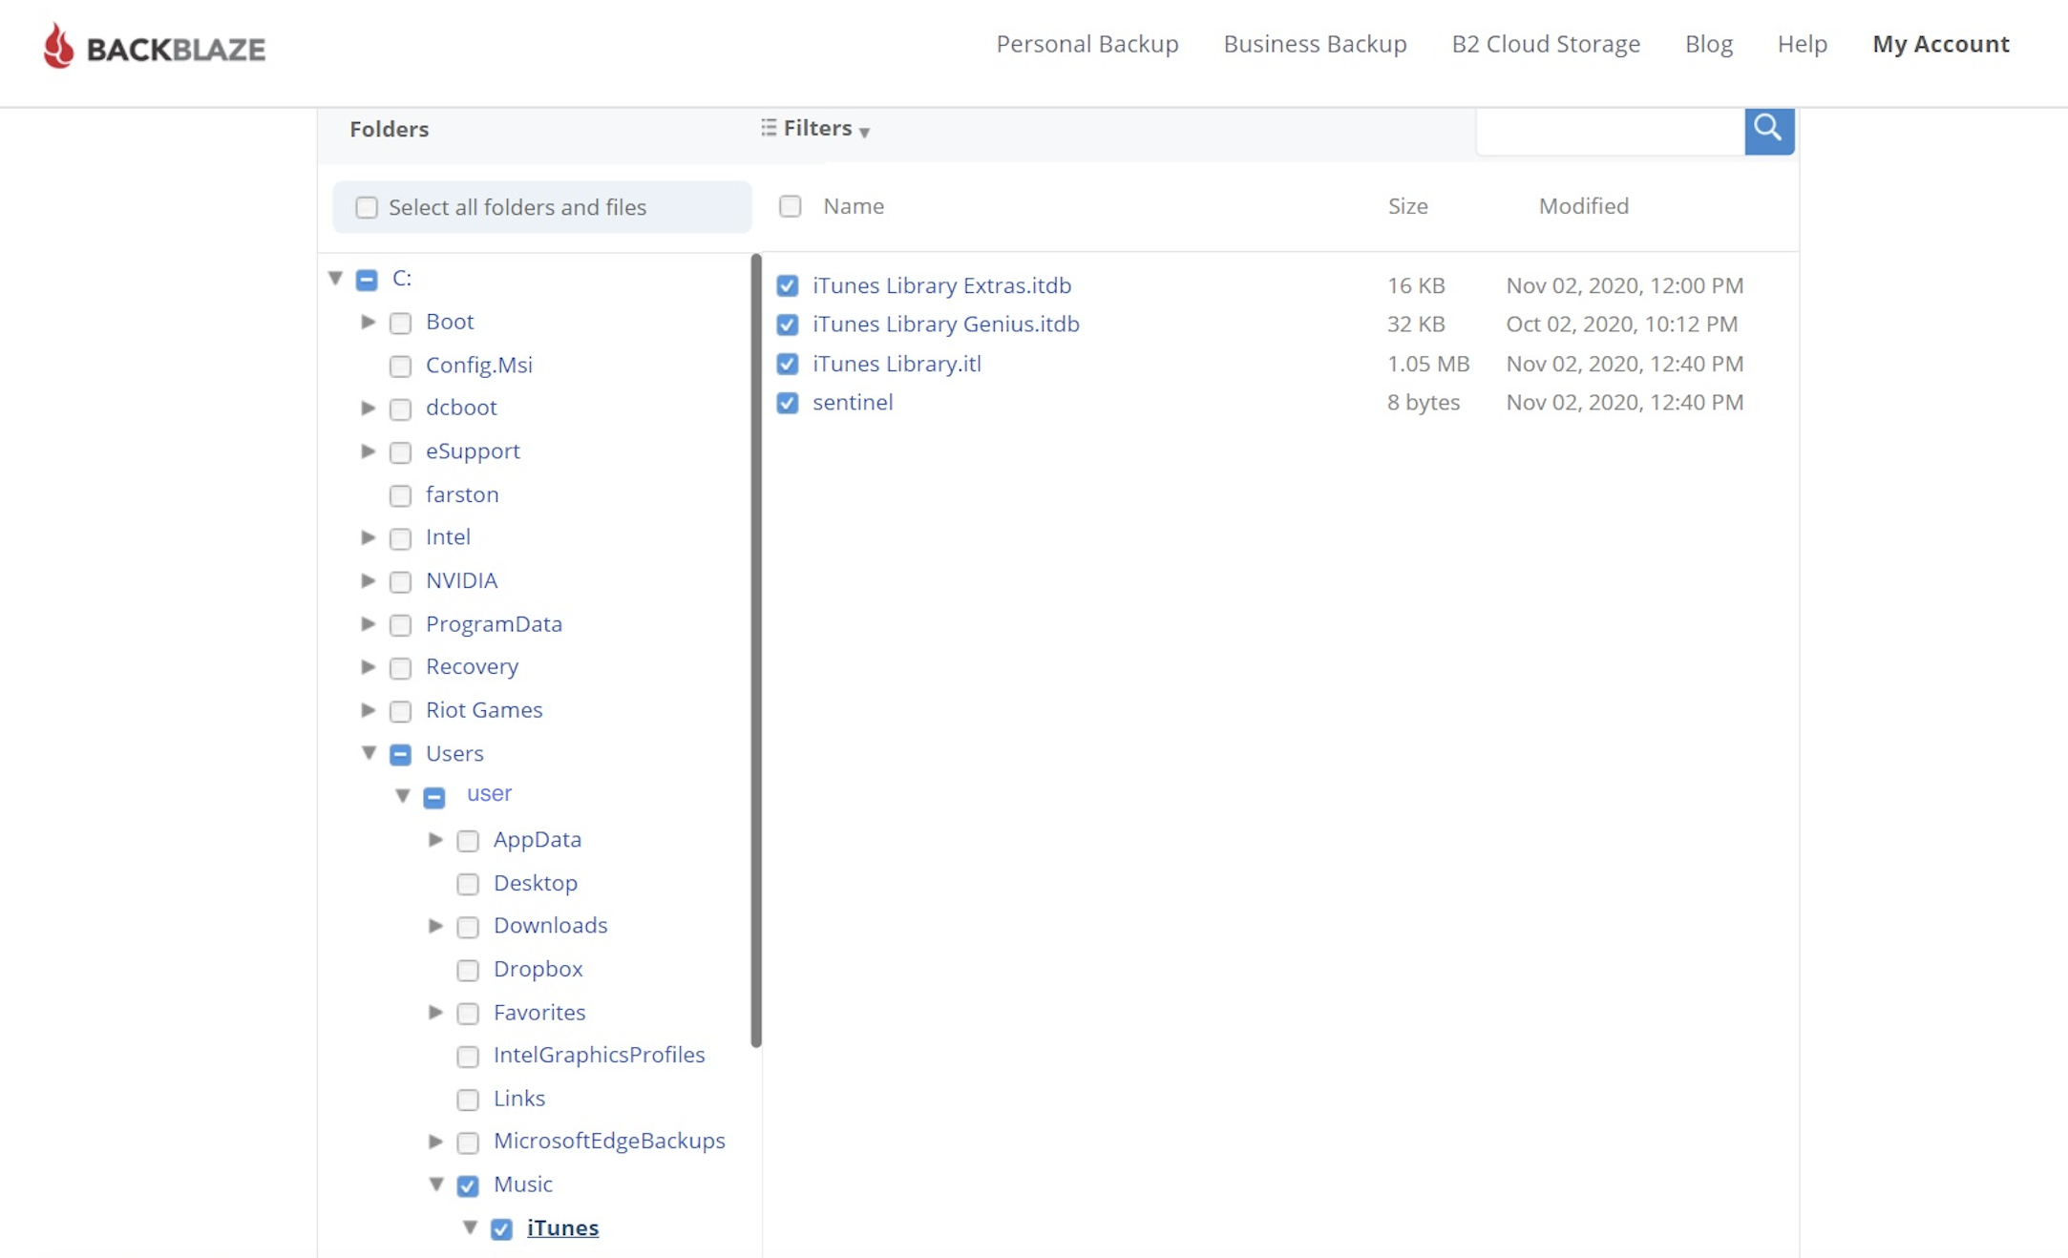2068x1258 pixels.
Task: Expand the eSupport folder
Action: [368, 451]
